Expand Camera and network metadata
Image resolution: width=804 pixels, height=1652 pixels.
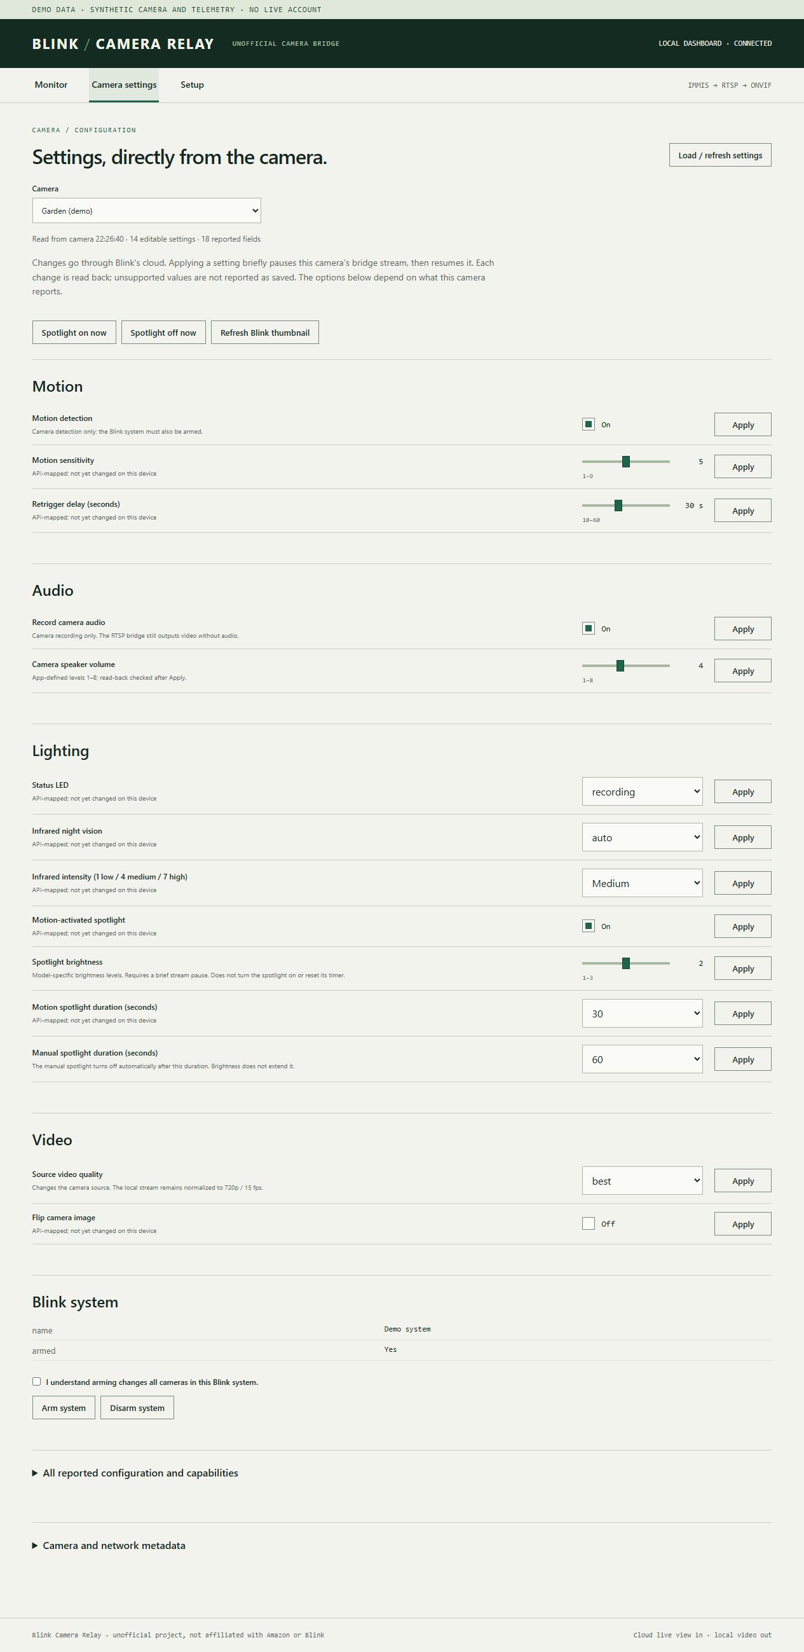click(x=109, y=1546)
